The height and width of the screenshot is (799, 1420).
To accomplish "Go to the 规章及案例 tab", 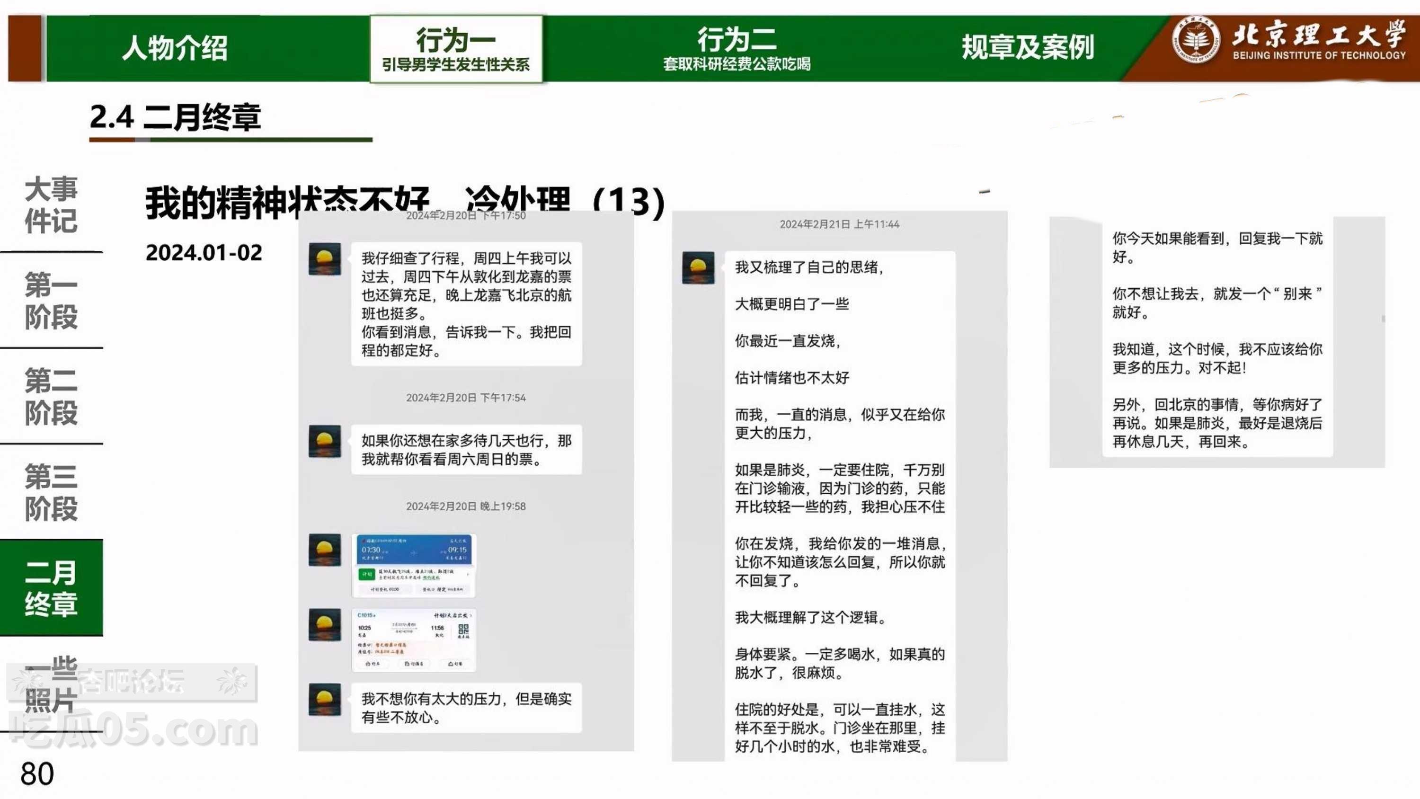I will pos(1028,47).
